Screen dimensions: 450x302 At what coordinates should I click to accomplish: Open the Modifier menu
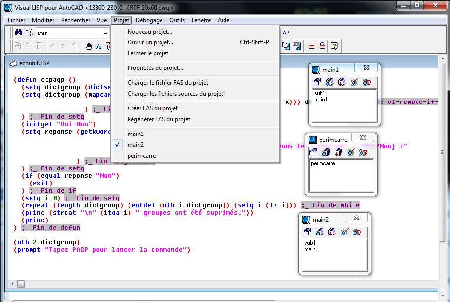[43, 20]
